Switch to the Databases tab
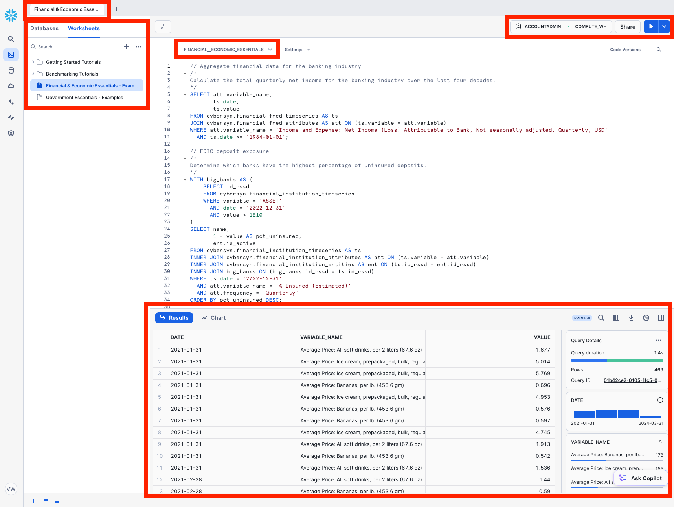The width and height of the screenshot is (674, 507). pyautogui.click(x=44, y=28)
